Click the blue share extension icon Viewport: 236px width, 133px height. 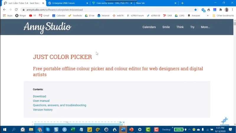pos(203,10)
